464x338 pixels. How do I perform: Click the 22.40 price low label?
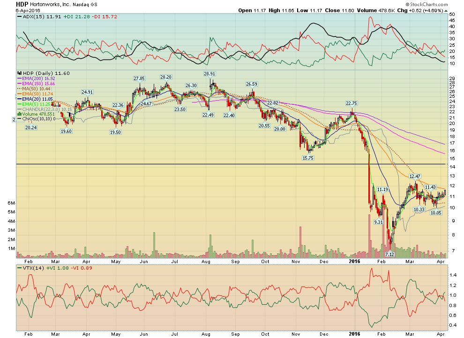tap(229, 116)
